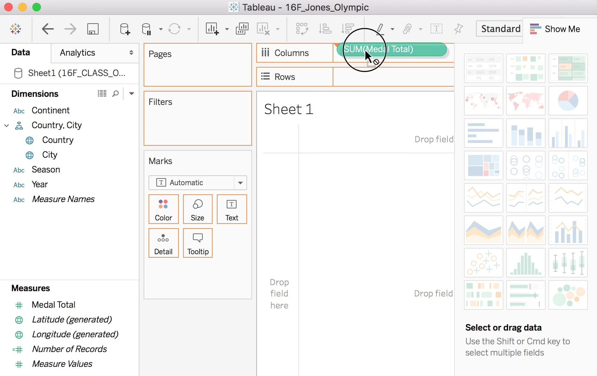The width and height of the screenshot is (597, 376).
Task: Click the redo forward arrow
Action: [70, 29]
